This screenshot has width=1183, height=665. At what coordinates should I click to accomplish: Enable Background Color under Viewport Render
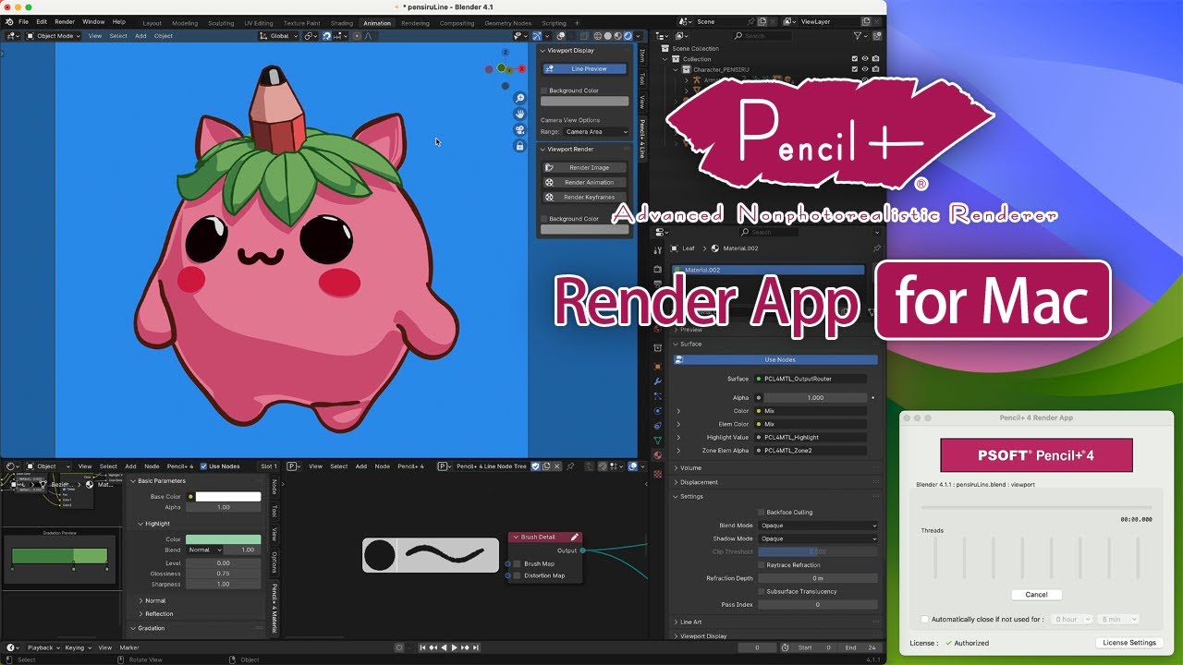[x=544, y=219]
